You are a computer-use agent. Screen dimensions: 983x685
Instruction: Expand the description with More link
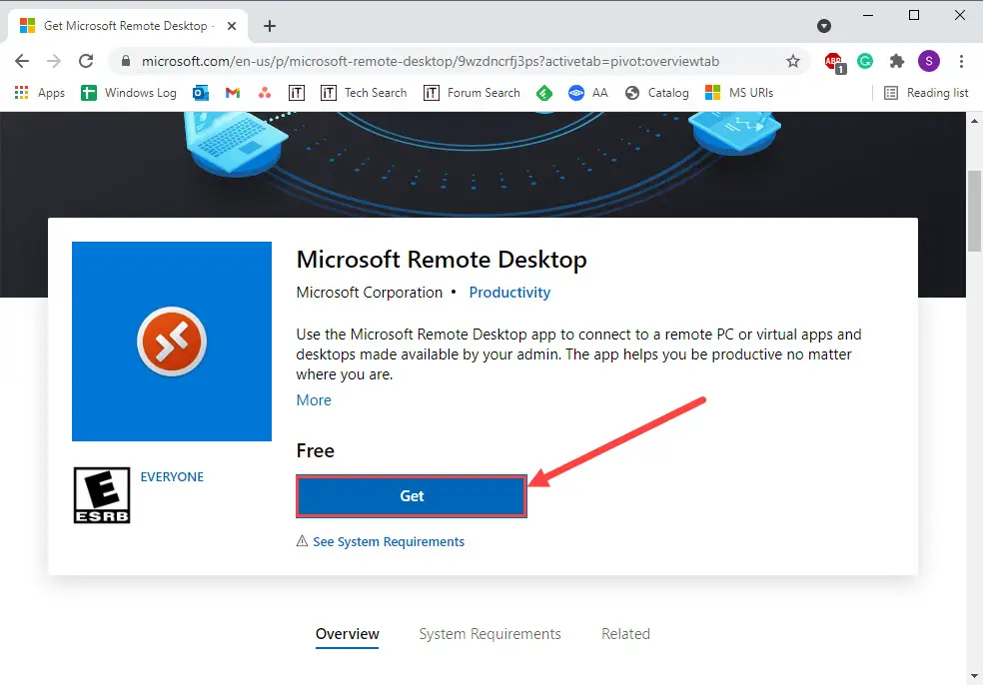pyautogui.click(x=314, y=399)
